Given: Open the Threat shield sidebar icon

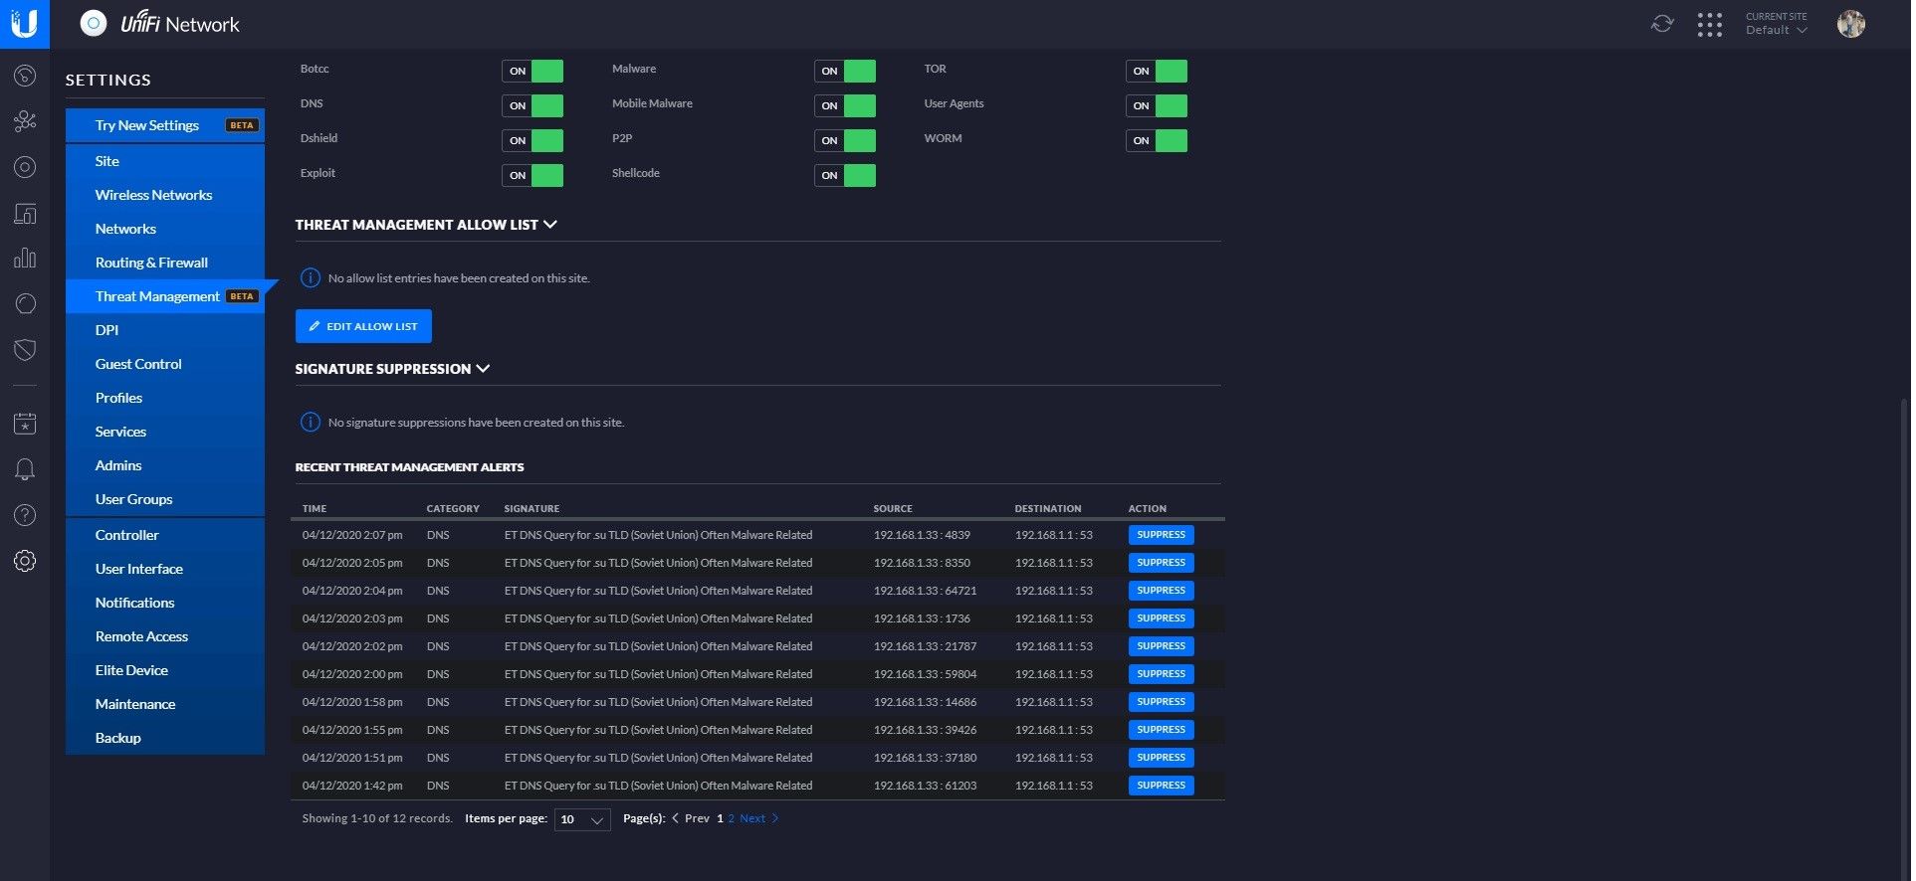Looking at the screenshot, I should tap(25, 350).
